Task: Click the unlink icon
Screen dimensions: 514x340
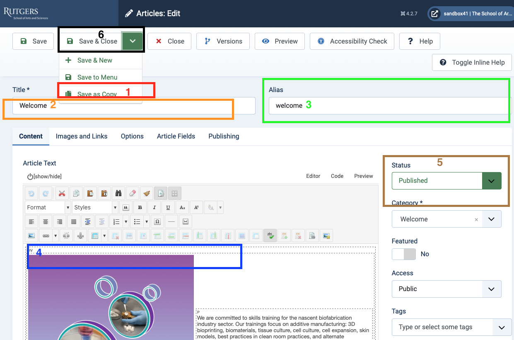Action: (x=66, y=236)
